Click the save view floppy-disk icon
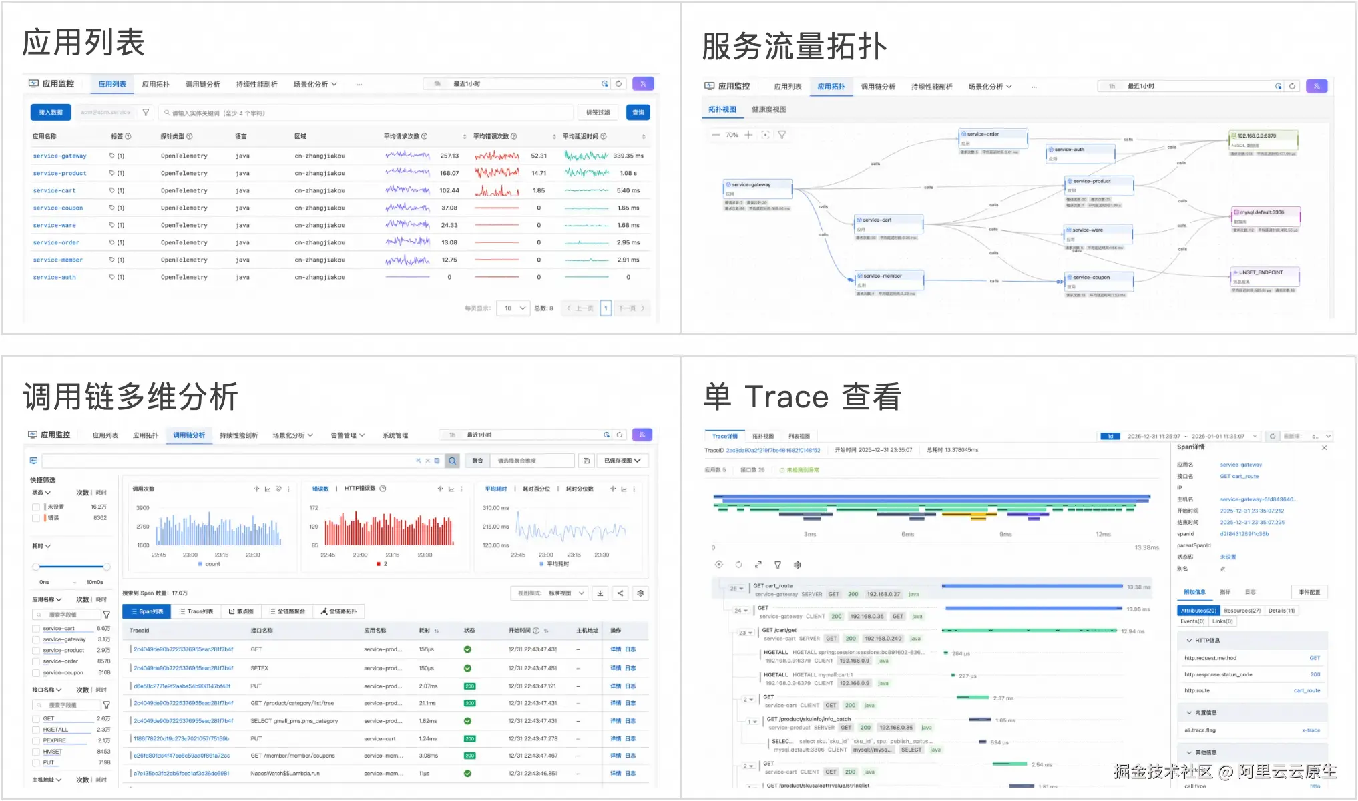 tap(586, 461)
